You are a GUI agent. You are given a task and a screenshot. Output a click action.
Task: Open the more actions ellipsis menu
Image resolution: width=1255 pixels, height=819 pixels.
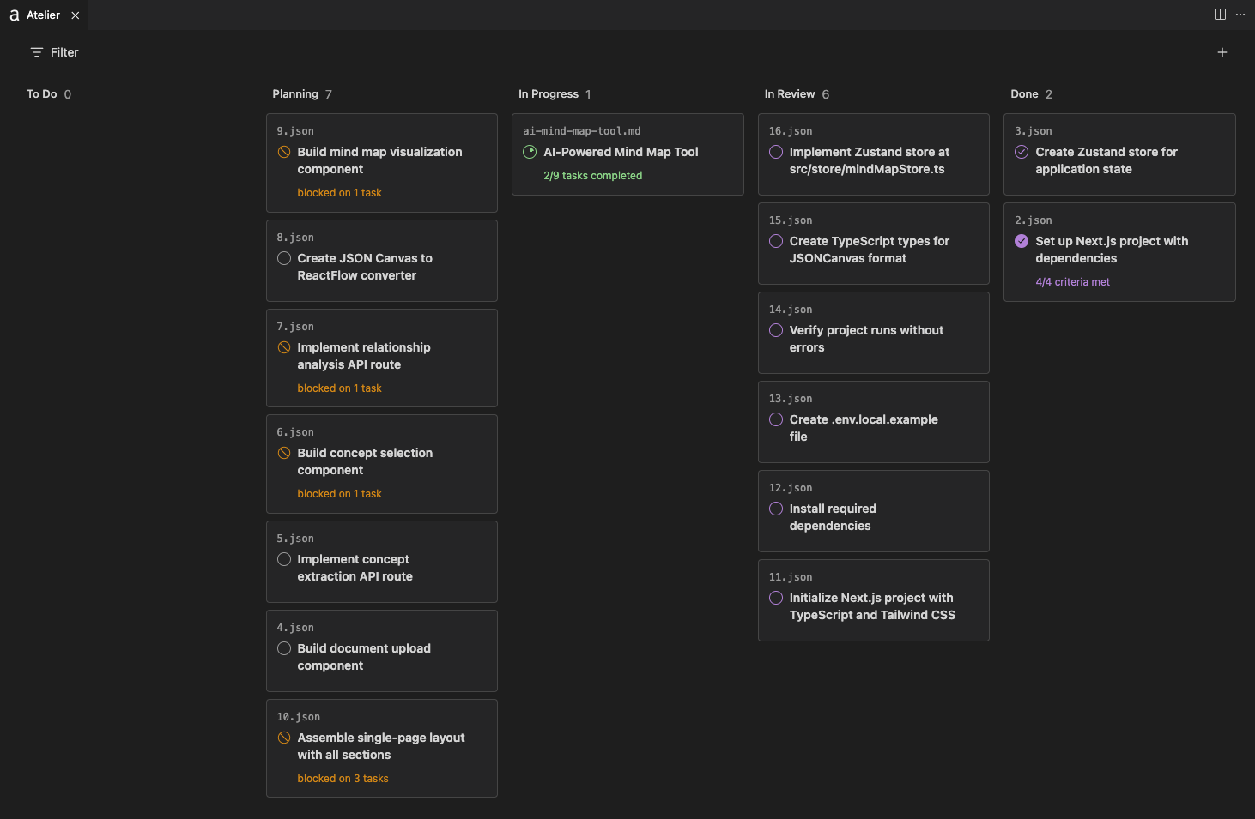click(x=1240, y=15)
